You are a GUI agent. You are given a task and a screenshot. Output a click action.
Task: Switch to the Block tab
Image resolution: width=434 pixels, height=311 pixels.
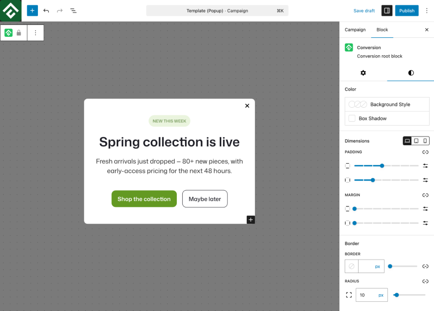coord(382,30)
